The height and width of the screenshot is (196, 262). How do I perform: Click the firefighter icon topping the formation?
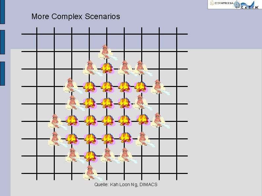pyautogui.click(x=108, y=52)
